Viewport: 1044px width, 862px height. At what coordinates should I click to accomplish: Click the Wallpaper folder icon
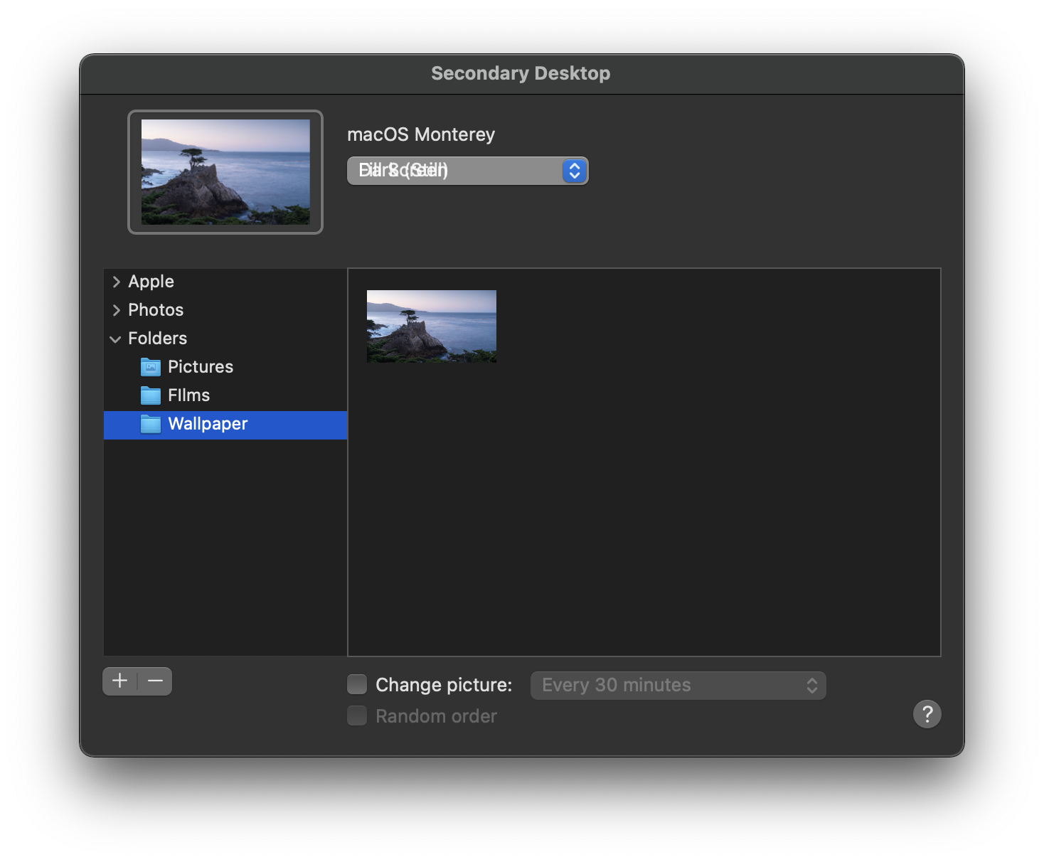[x=151, y=424]
